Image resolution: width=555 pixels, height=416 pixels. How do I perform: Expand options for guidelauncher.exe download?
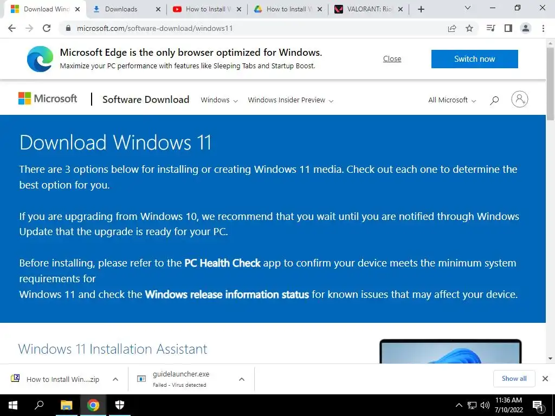point(242,379)
